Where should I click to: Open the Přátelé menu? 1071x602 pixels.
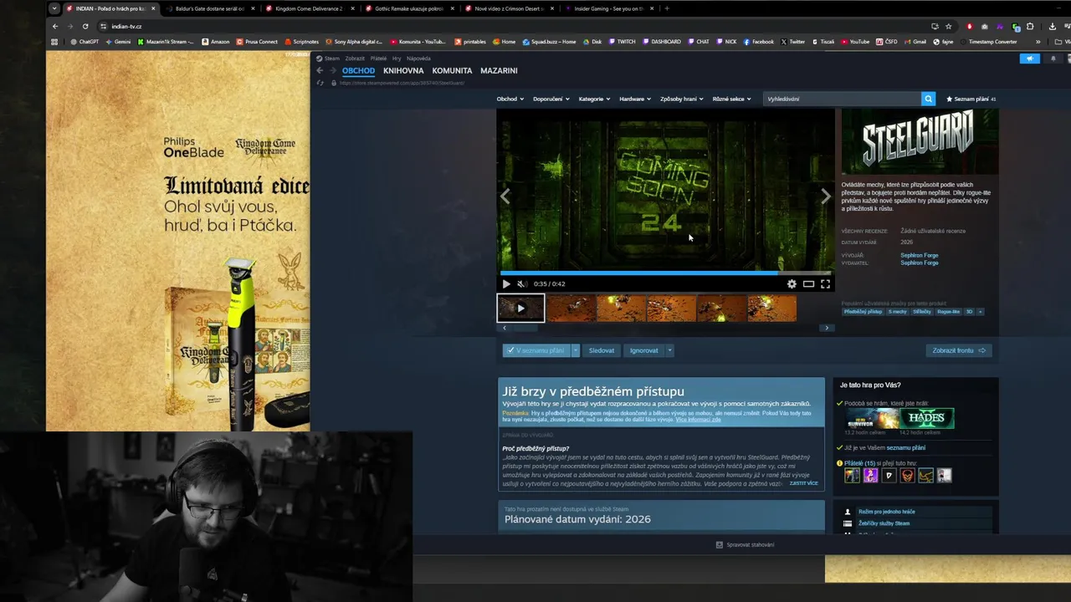(x=378, y=59)
